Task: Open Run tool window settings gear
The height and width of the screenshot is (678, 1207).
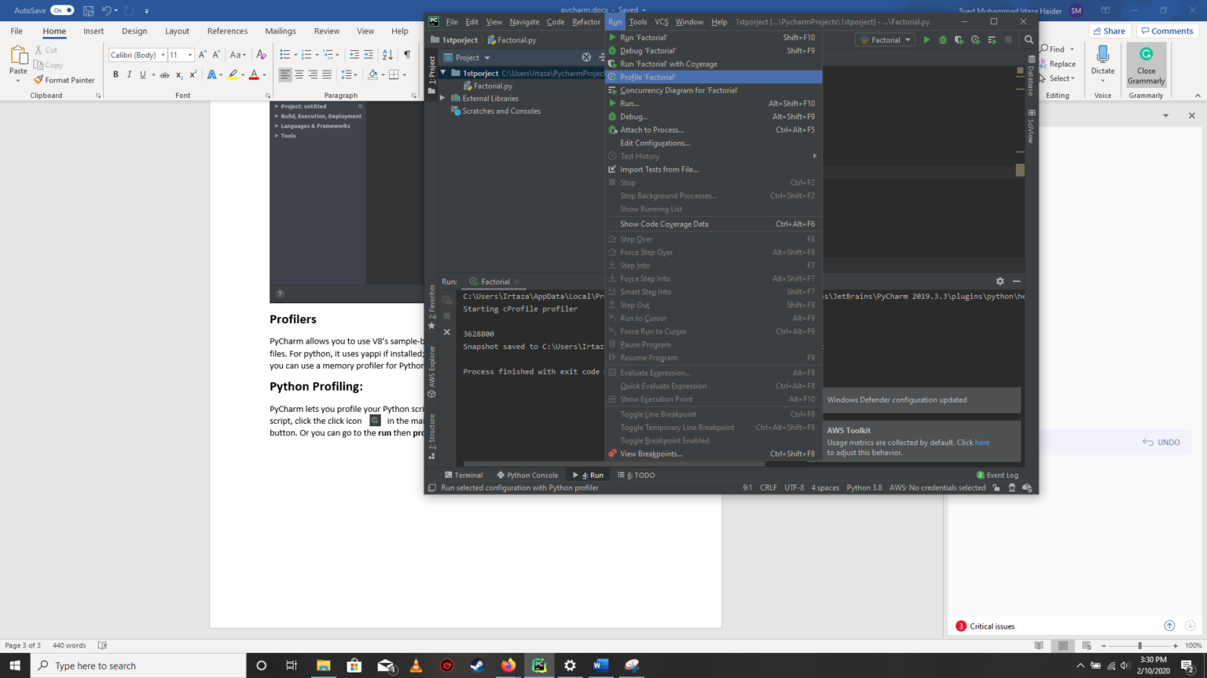Action: click(1000, 281)
